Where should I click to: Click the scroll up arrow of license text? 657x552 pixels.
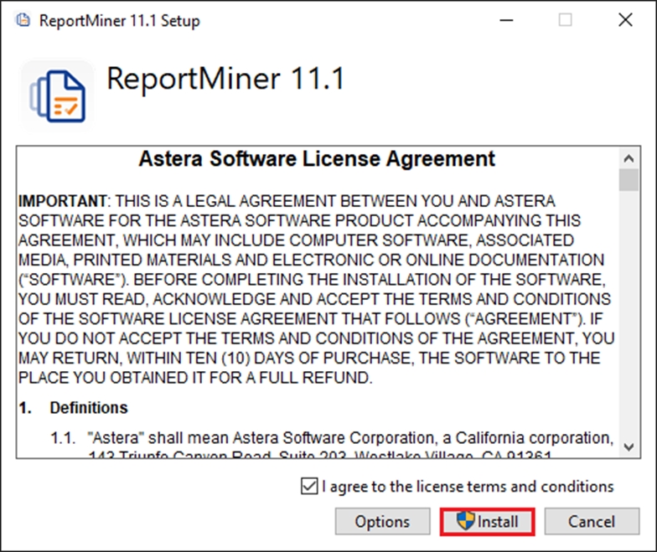point(629,158)
